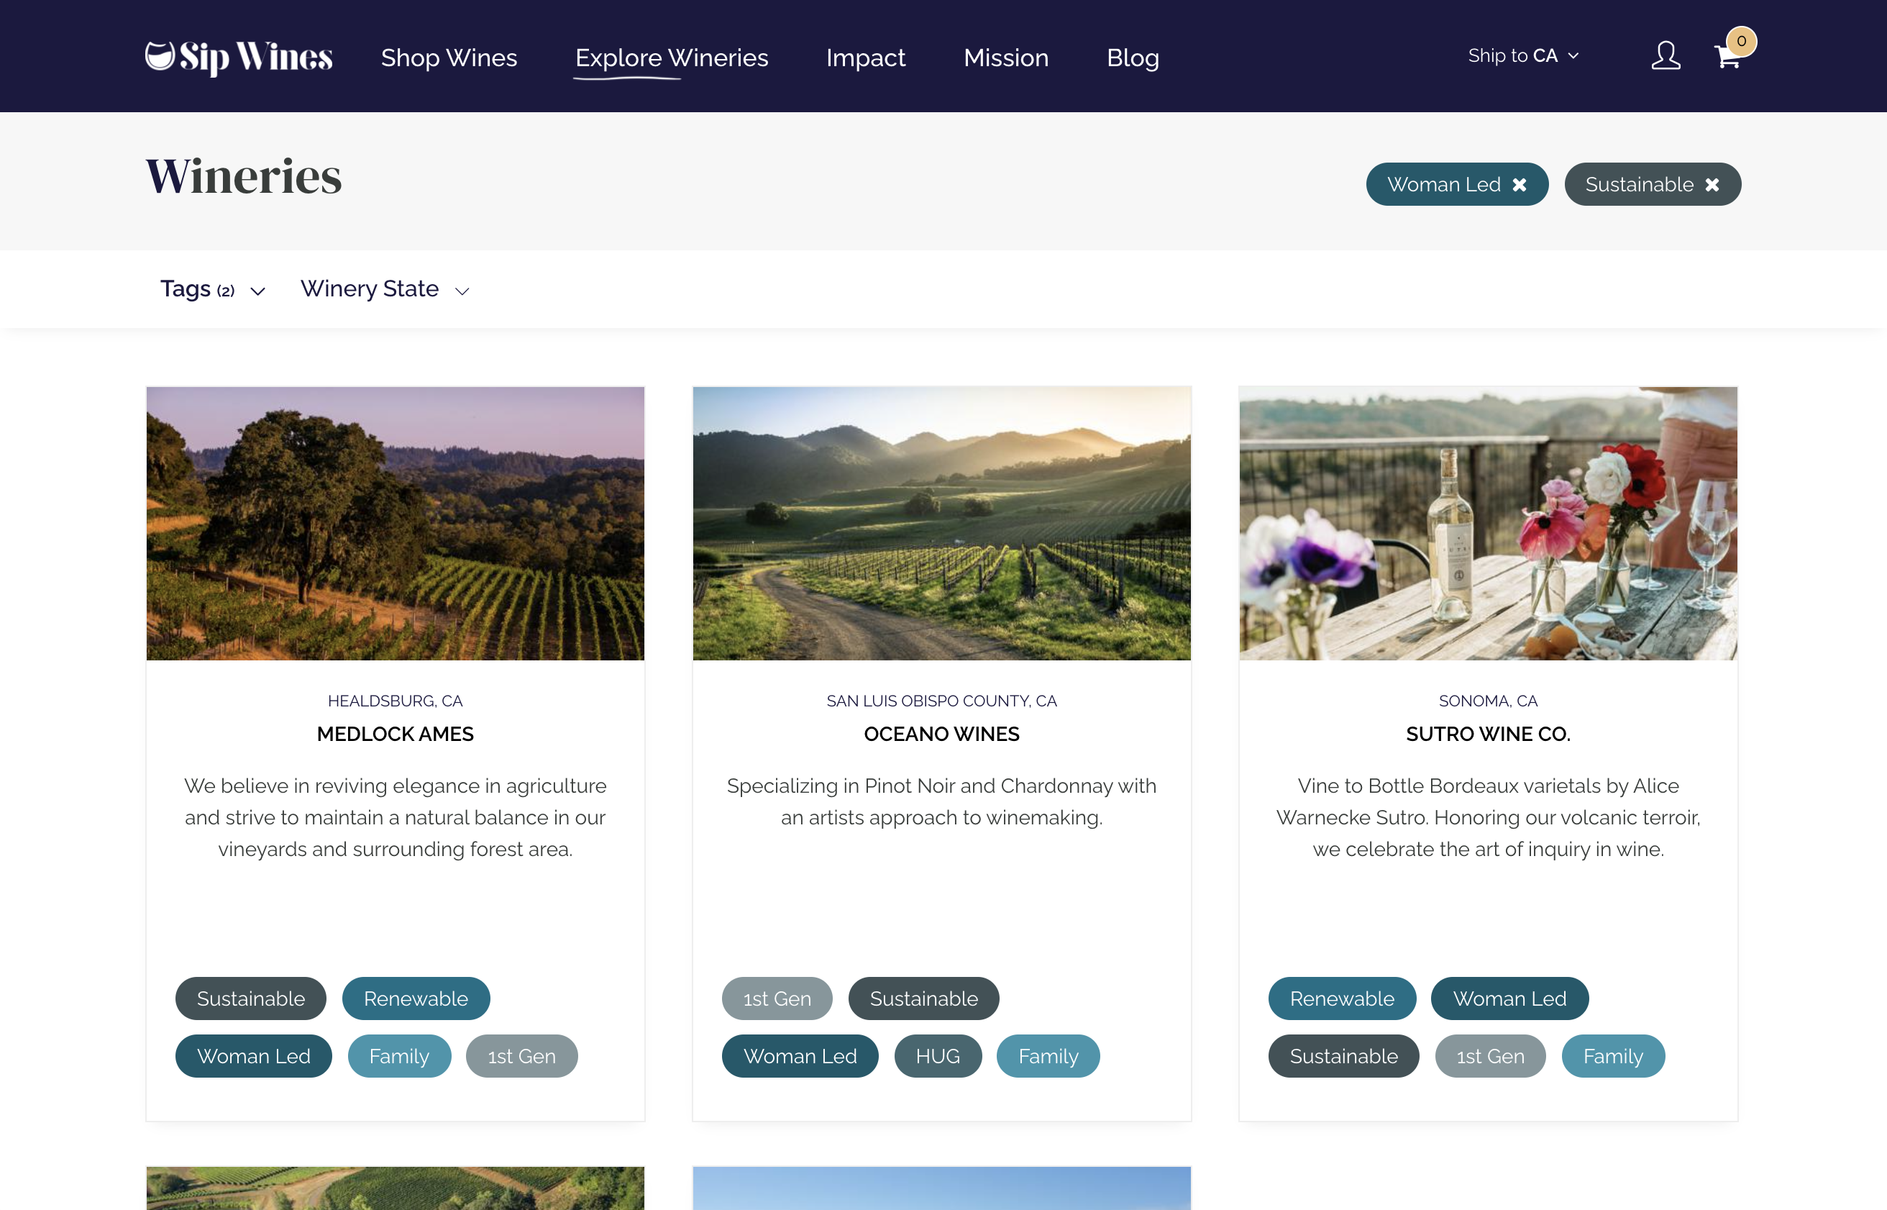The image size is (1887, 1210).
Task: Open the Blog navigation item
Action: pos(1133,58)
